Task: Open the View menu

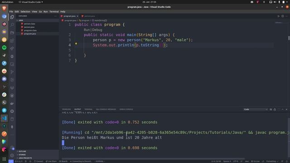Action: tap(34, 11)
